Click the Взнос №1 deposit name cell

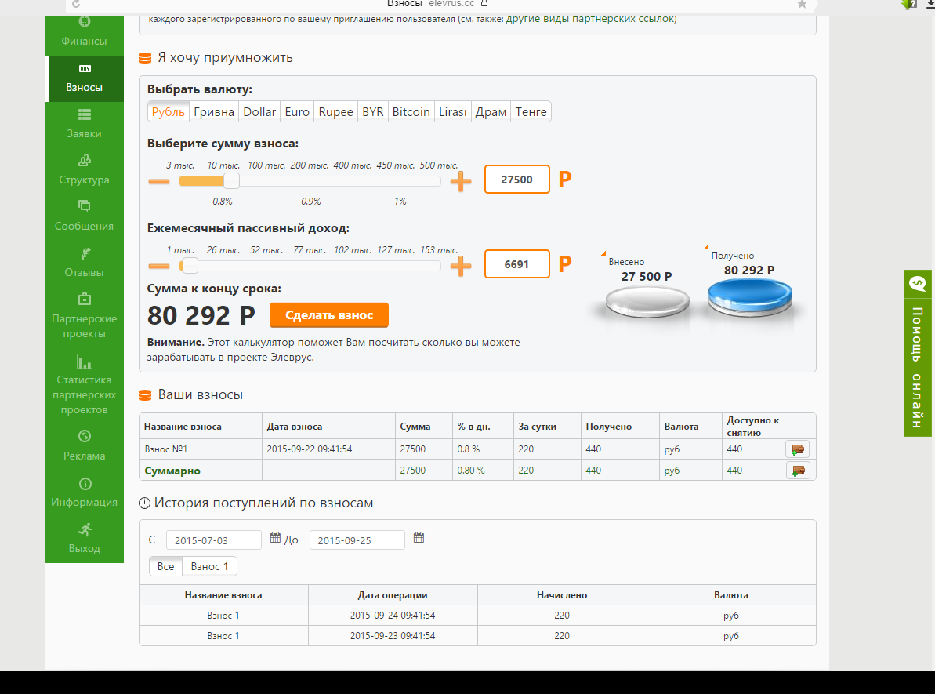tap(201, 449)
